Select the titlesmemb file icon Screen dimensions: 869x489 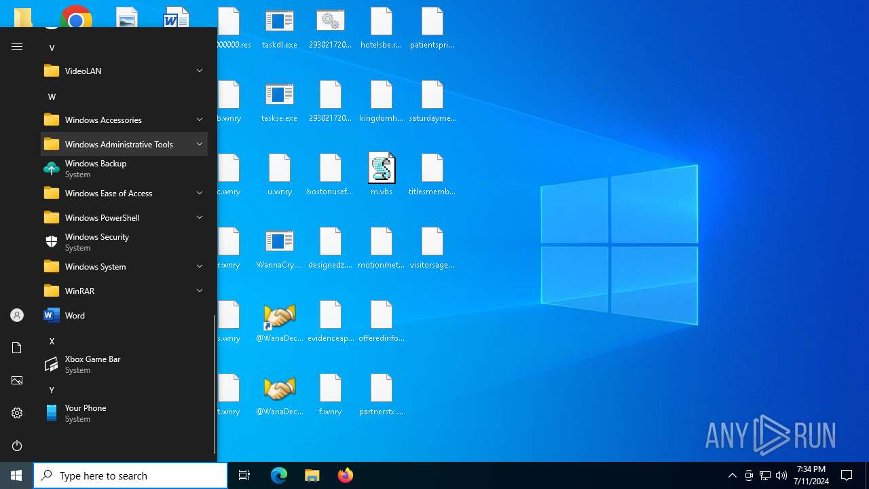pyautogui.click(x=432, y=175)
